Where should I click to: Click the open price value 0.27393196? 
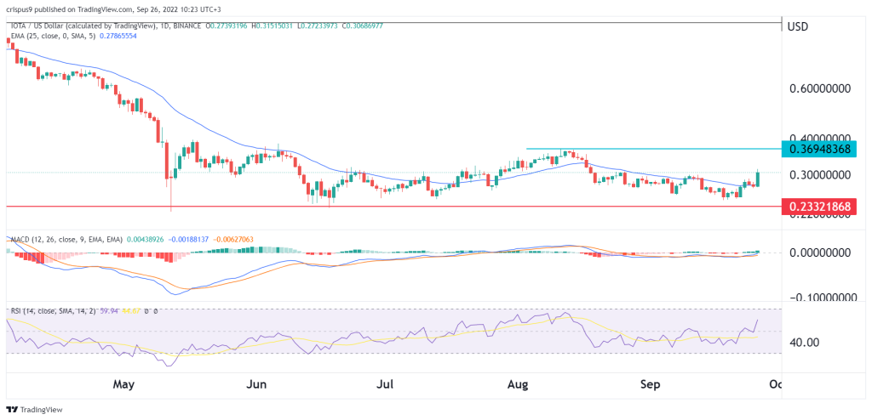coord(229,26)
